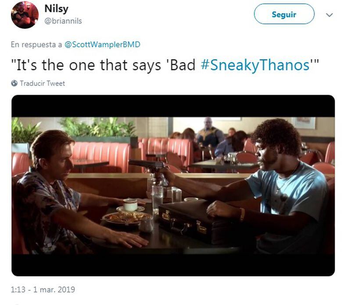
Task: Click the globe icon beside Traducir Tweet
Action: [x=14, y=83]
